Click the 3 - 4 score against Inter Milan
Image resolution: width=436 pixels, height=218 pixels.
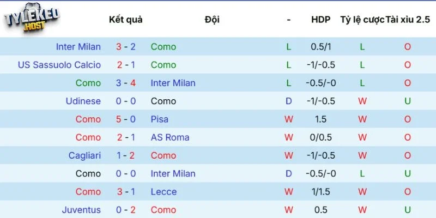click(x=125, y=83)
